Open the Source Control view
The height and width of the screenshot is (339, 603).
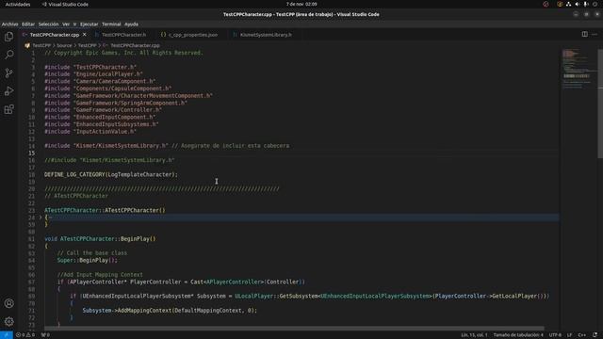[x=8, y=73]
